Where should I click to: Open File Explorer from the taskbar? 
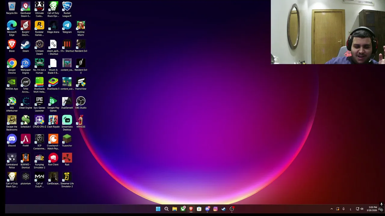click(x=174, y=209)
